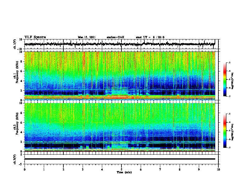Click the "station=GAK" header label
The image size is (246, 190).
point(116,37)
